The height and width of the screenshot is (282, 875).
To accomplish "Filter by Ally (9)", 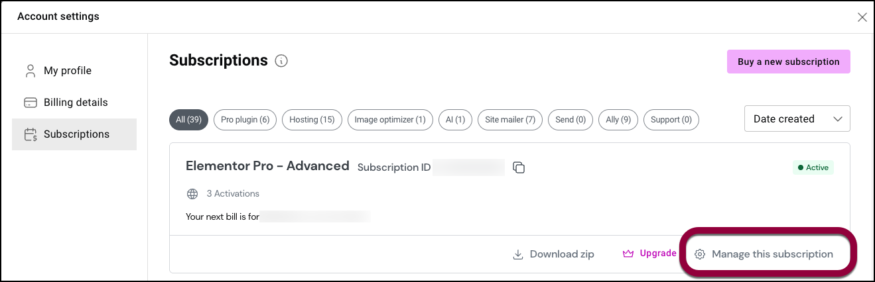I will tap(618, 120).
